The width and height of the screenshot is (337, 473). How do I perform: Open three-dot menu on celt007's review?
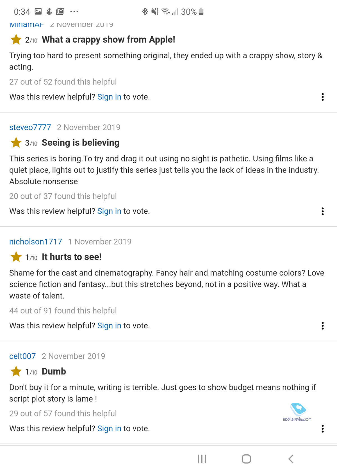pos(323,429)
